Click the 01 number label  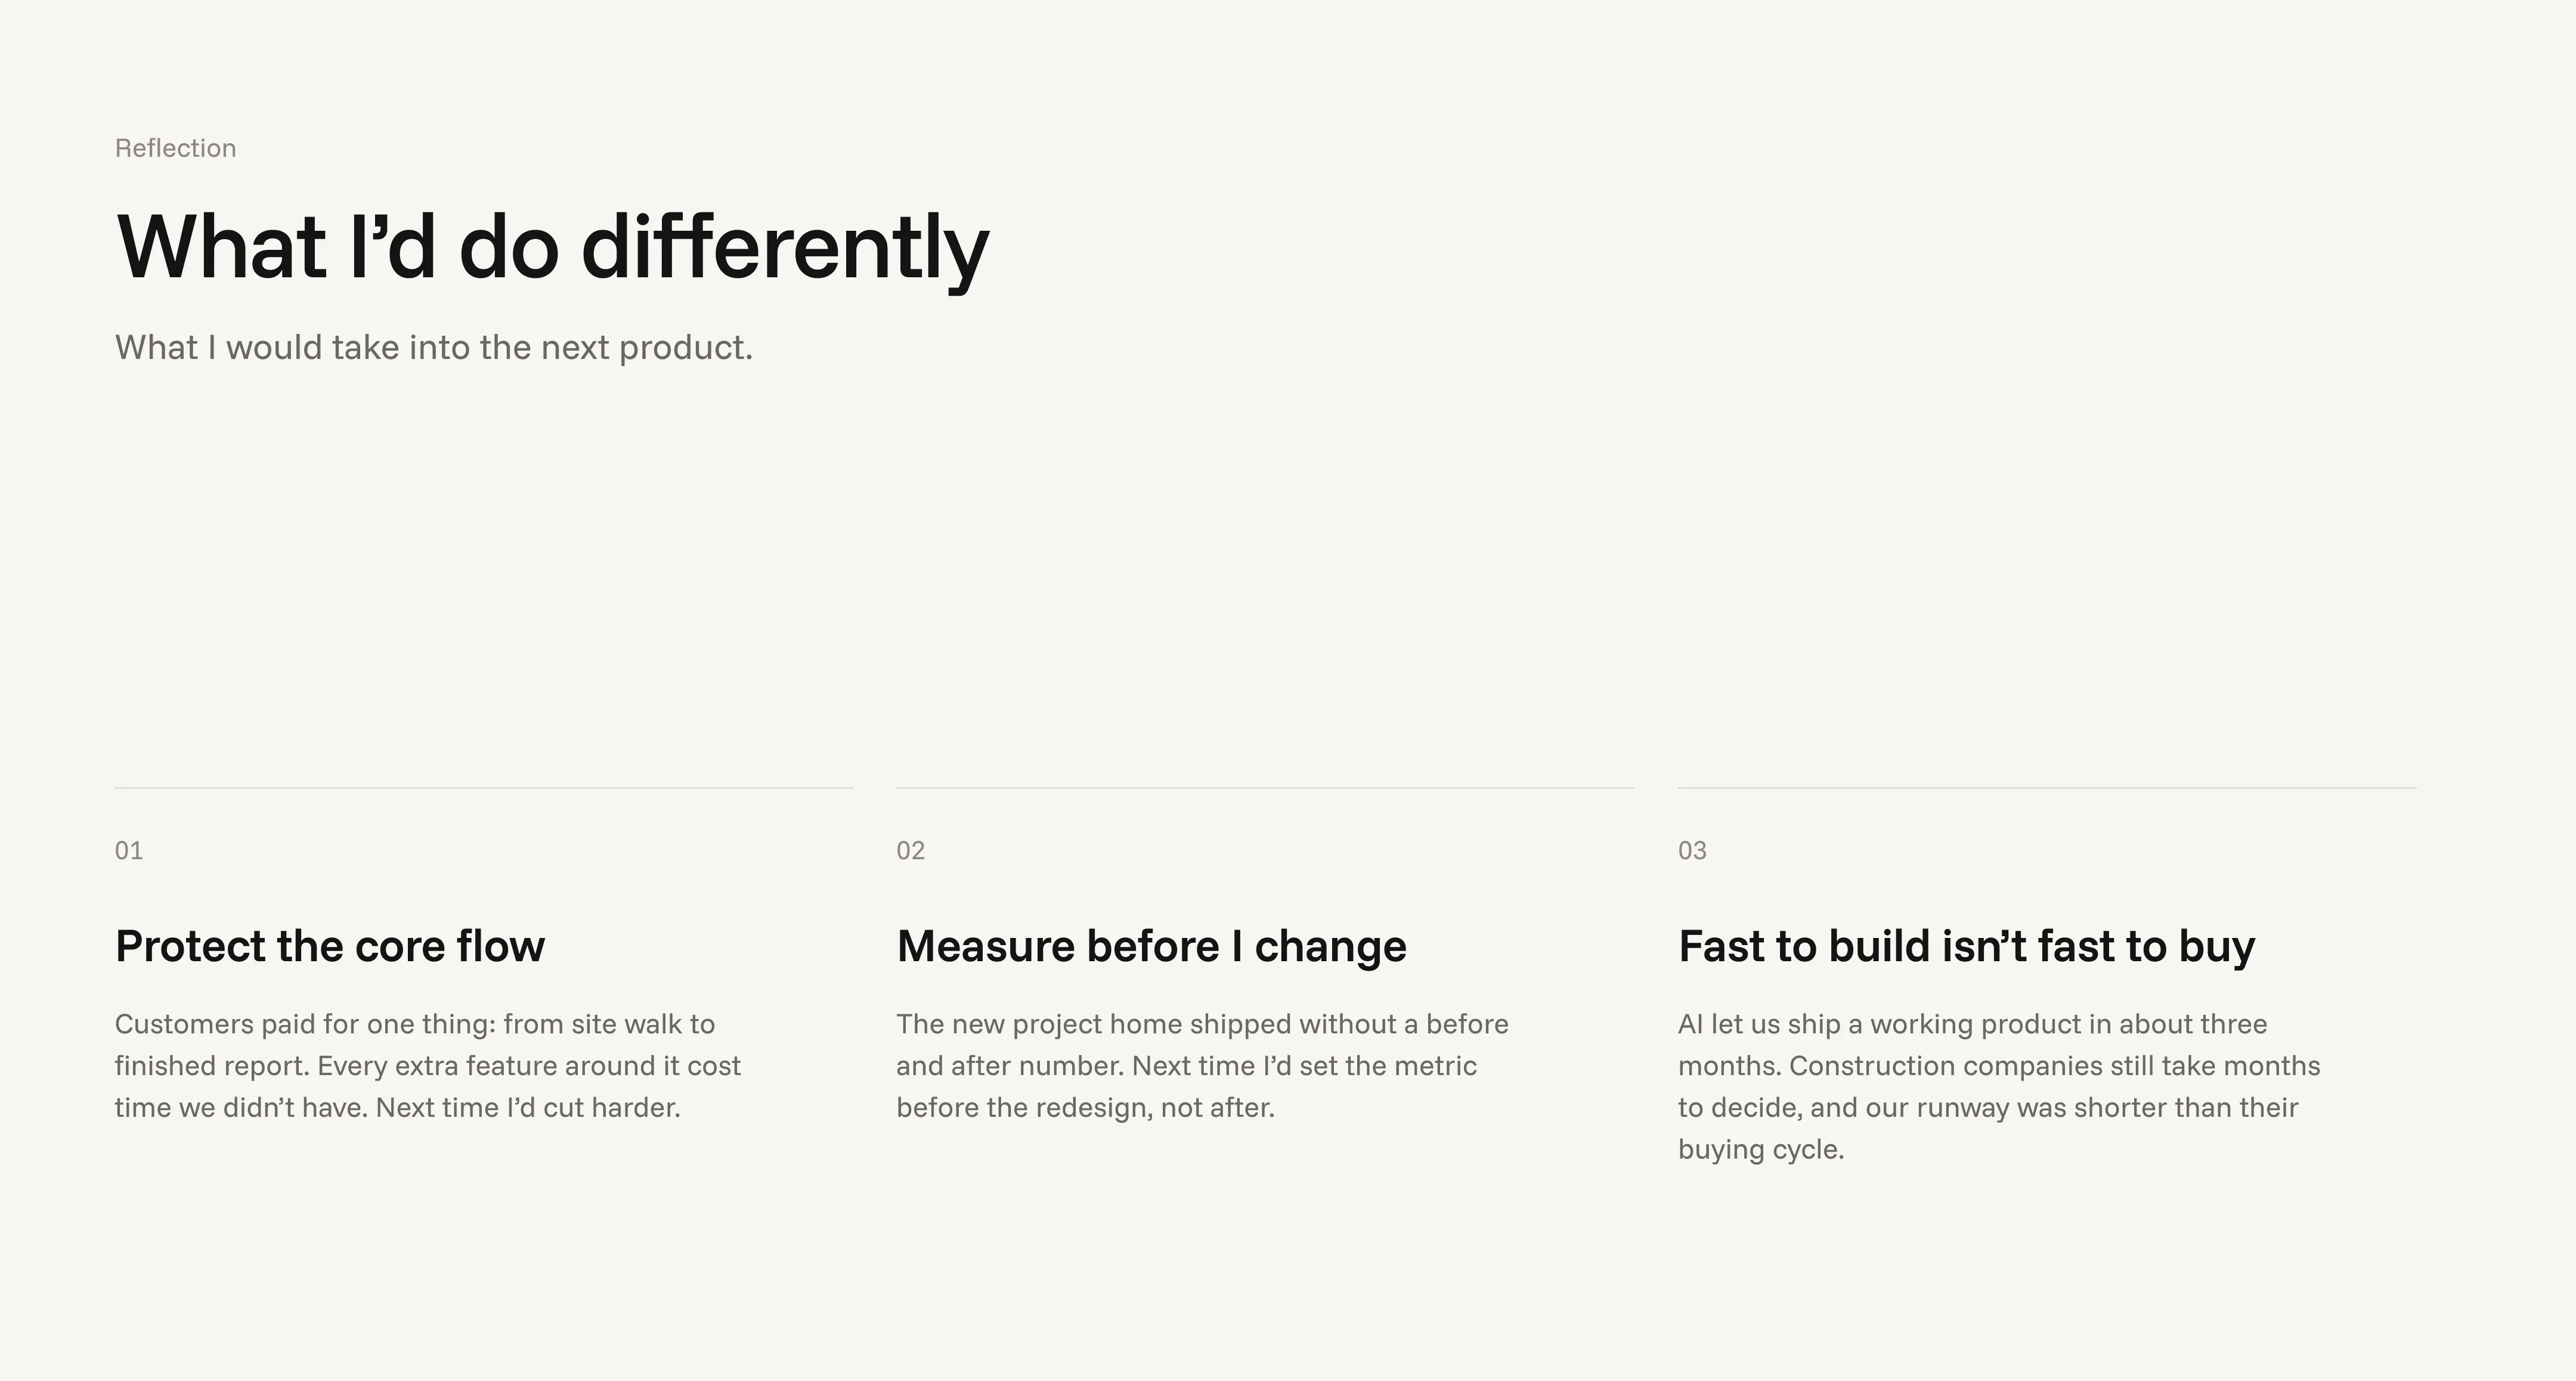point(129,851)
